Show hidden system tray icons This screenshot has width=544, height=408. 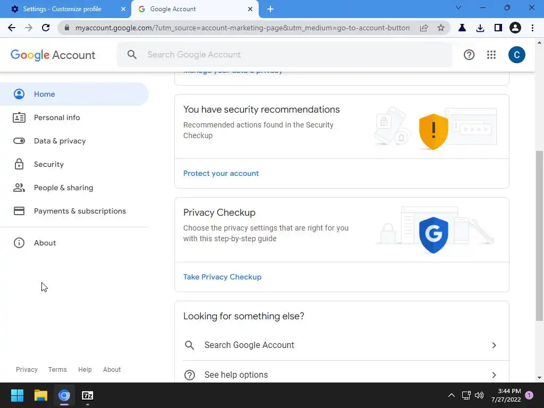(452, 395)
